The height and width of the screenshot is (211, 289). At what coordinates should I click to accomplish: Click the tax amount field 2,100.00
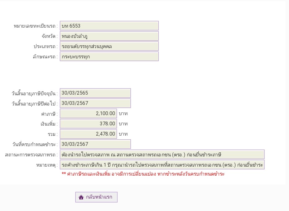coord(88,114)
